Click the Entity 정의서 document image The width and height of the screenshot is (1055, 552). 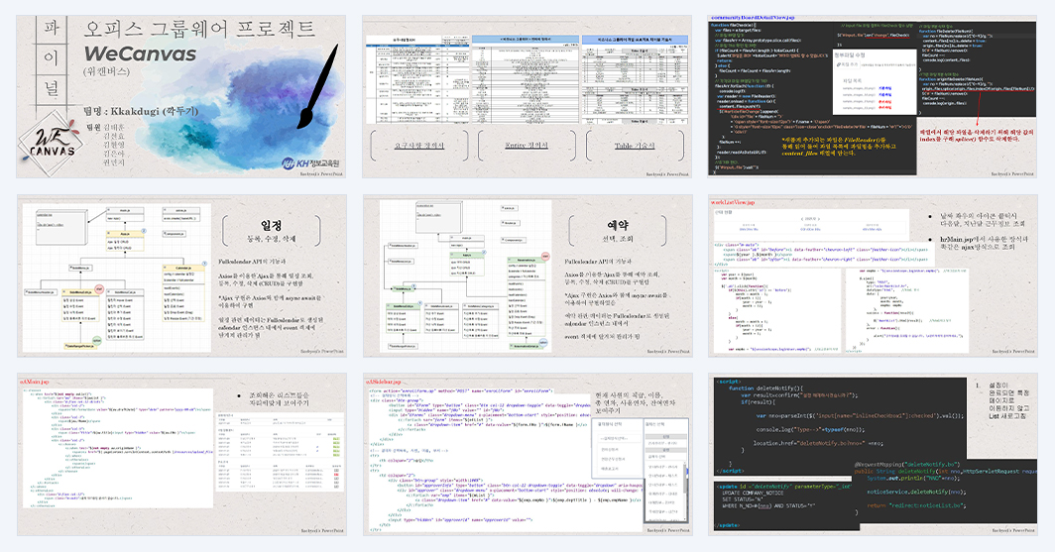click(525, 79)
